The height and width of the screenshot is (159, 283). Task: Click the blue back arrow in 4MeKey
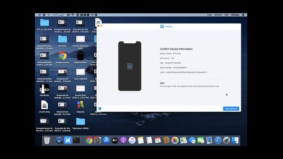point(100,109)
